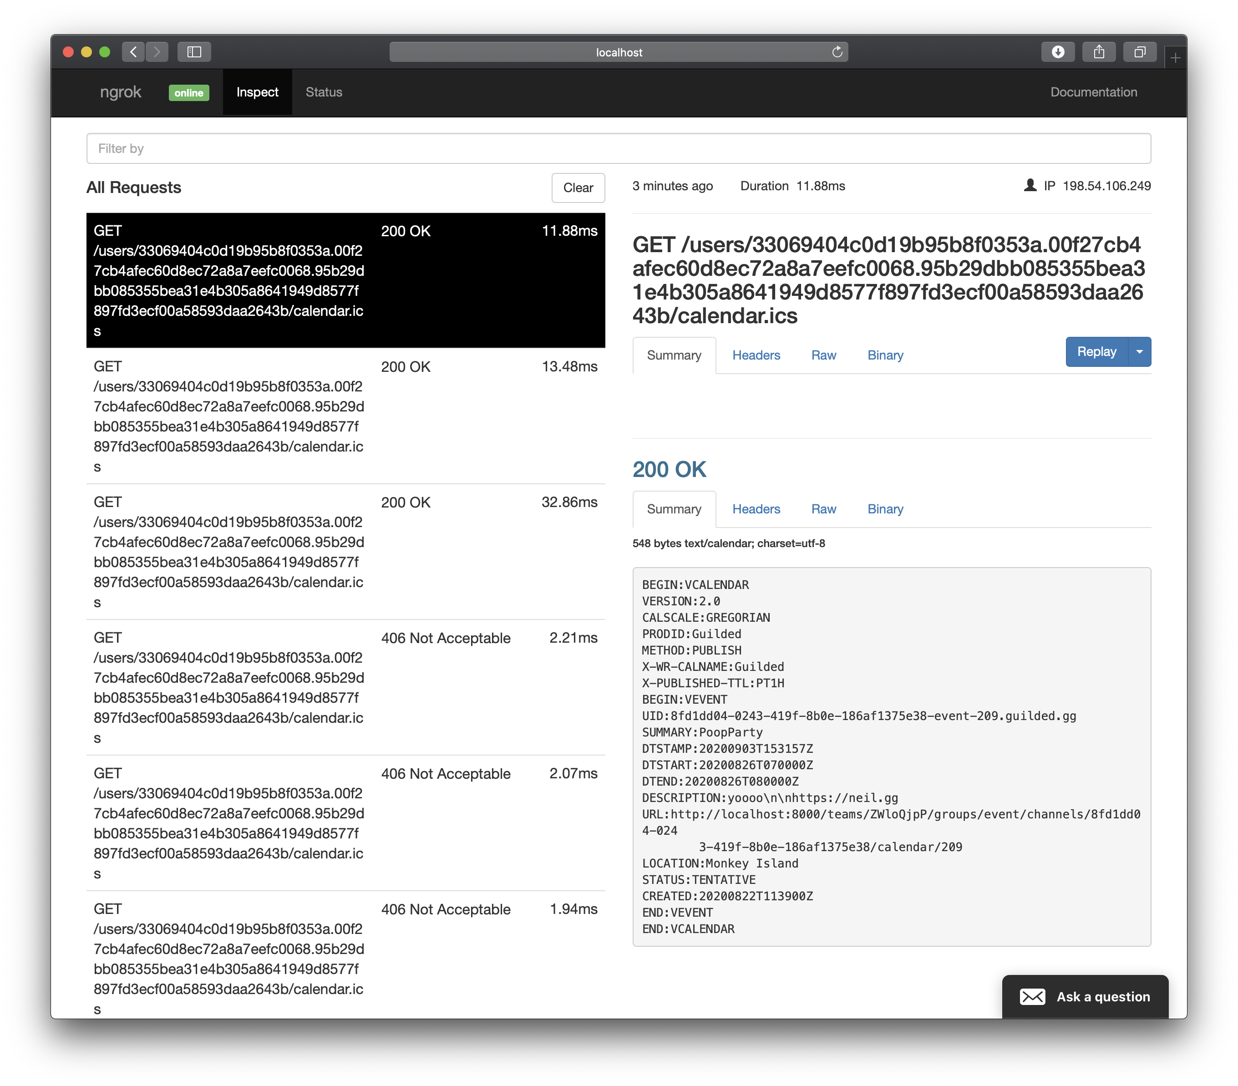1238x1086 pixels.
Task: Open the Ask a question chat widget
Action: coord(1085,997)
